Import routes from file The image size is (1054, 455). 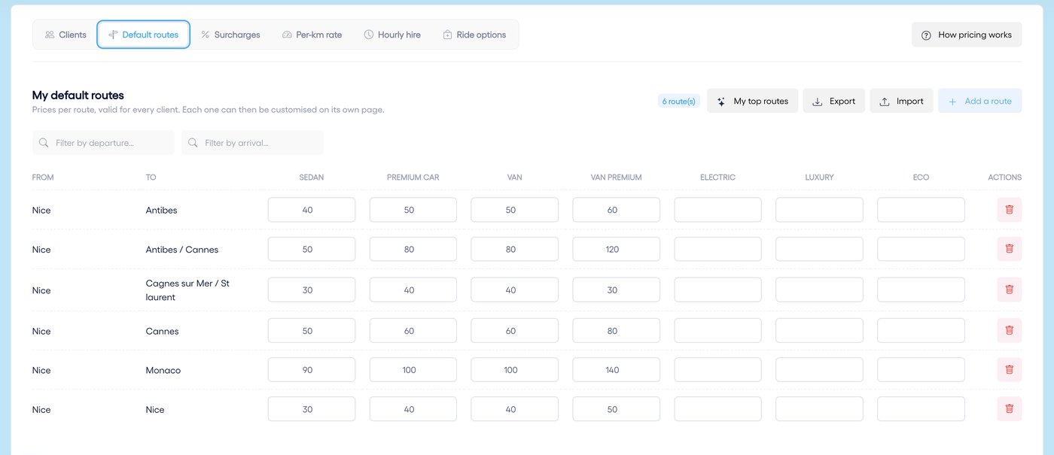click(901, 101)
